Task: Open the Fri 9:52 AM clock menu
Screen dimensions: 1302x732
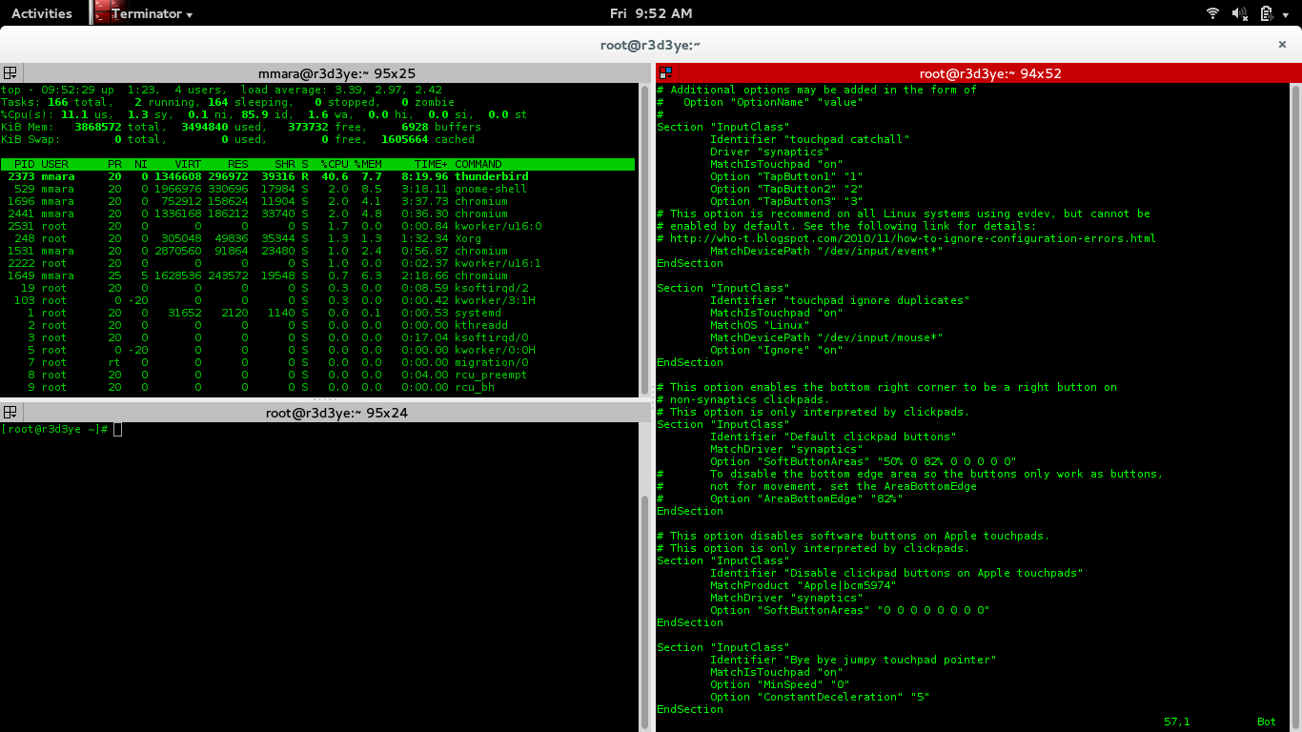Action: pos(651,13)
